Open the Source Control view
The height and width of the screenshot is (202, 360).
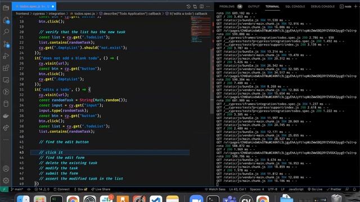click(x=6, y=44)
